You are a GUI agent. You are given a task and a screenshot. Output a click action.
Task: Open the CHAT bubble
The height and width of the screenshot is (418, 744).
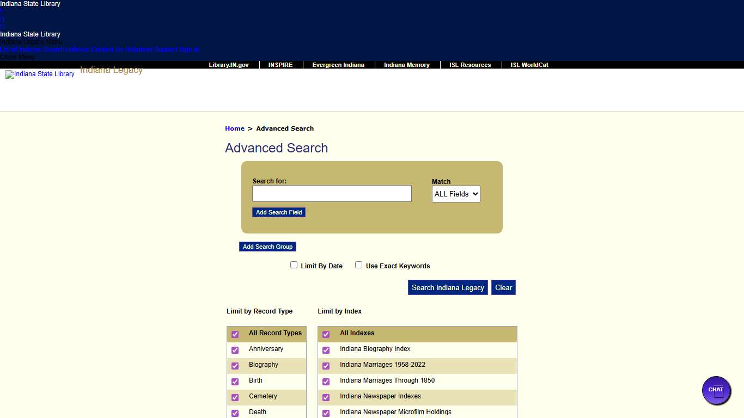click(716, 390)
